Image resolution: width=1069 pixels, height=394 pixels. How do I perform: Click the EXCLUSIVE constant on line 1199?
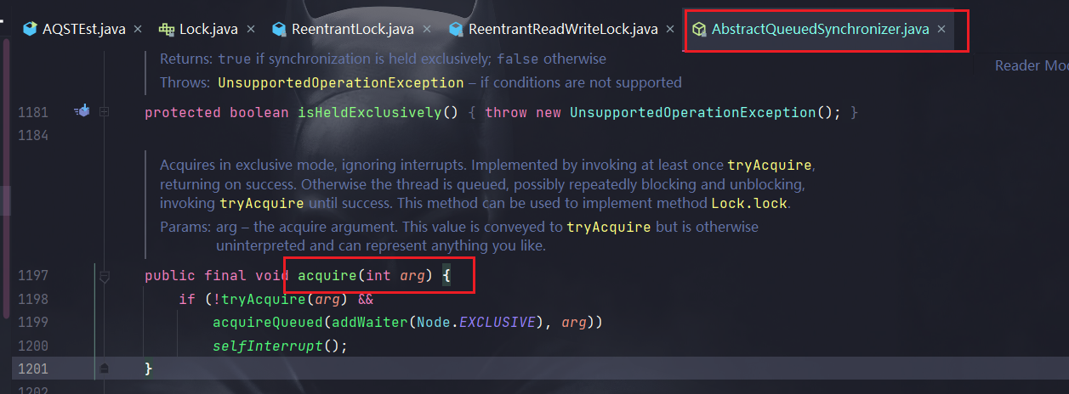498,323
